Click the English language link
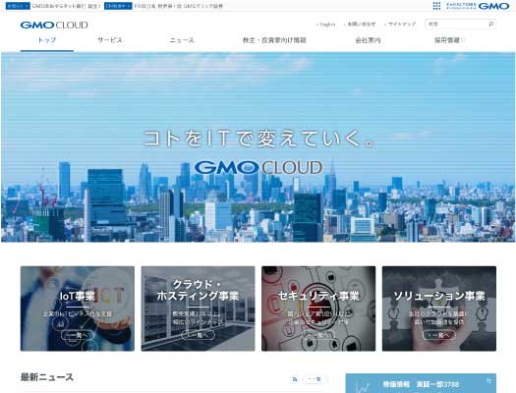516x393 pixels. pos(326,25)
